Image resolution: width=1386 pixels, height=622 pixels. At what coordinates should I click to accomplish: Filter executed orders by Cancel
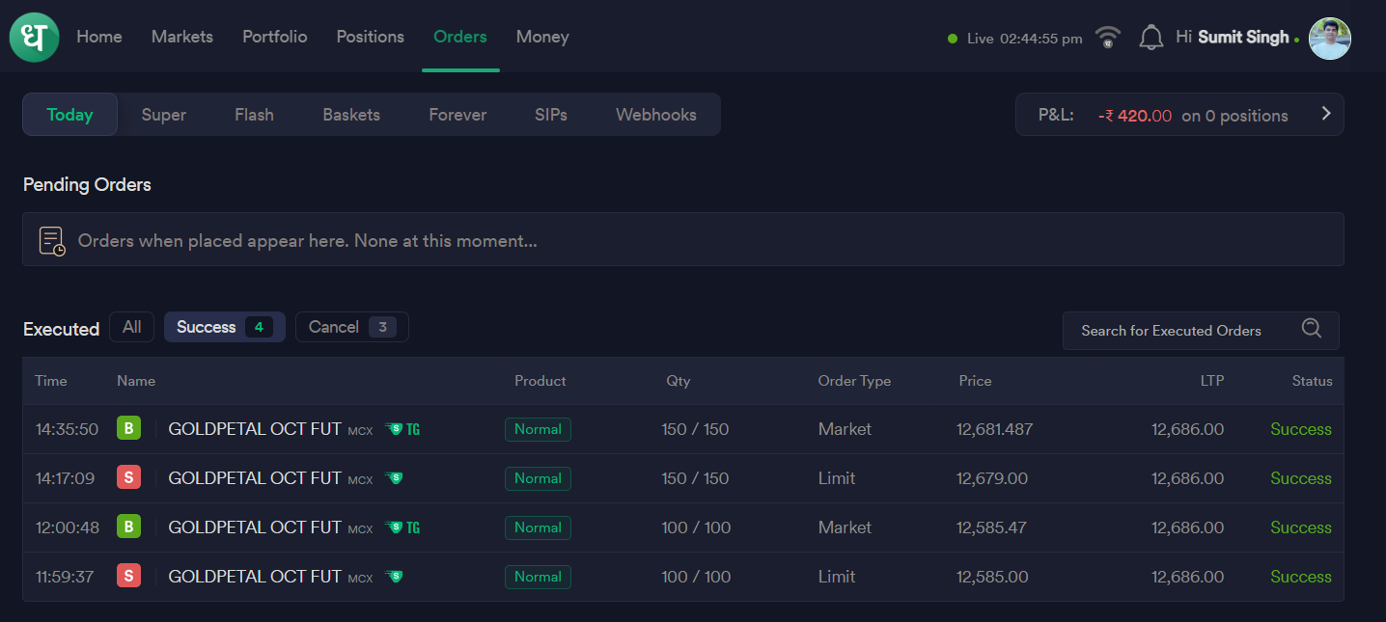click(x=351, y=327)
